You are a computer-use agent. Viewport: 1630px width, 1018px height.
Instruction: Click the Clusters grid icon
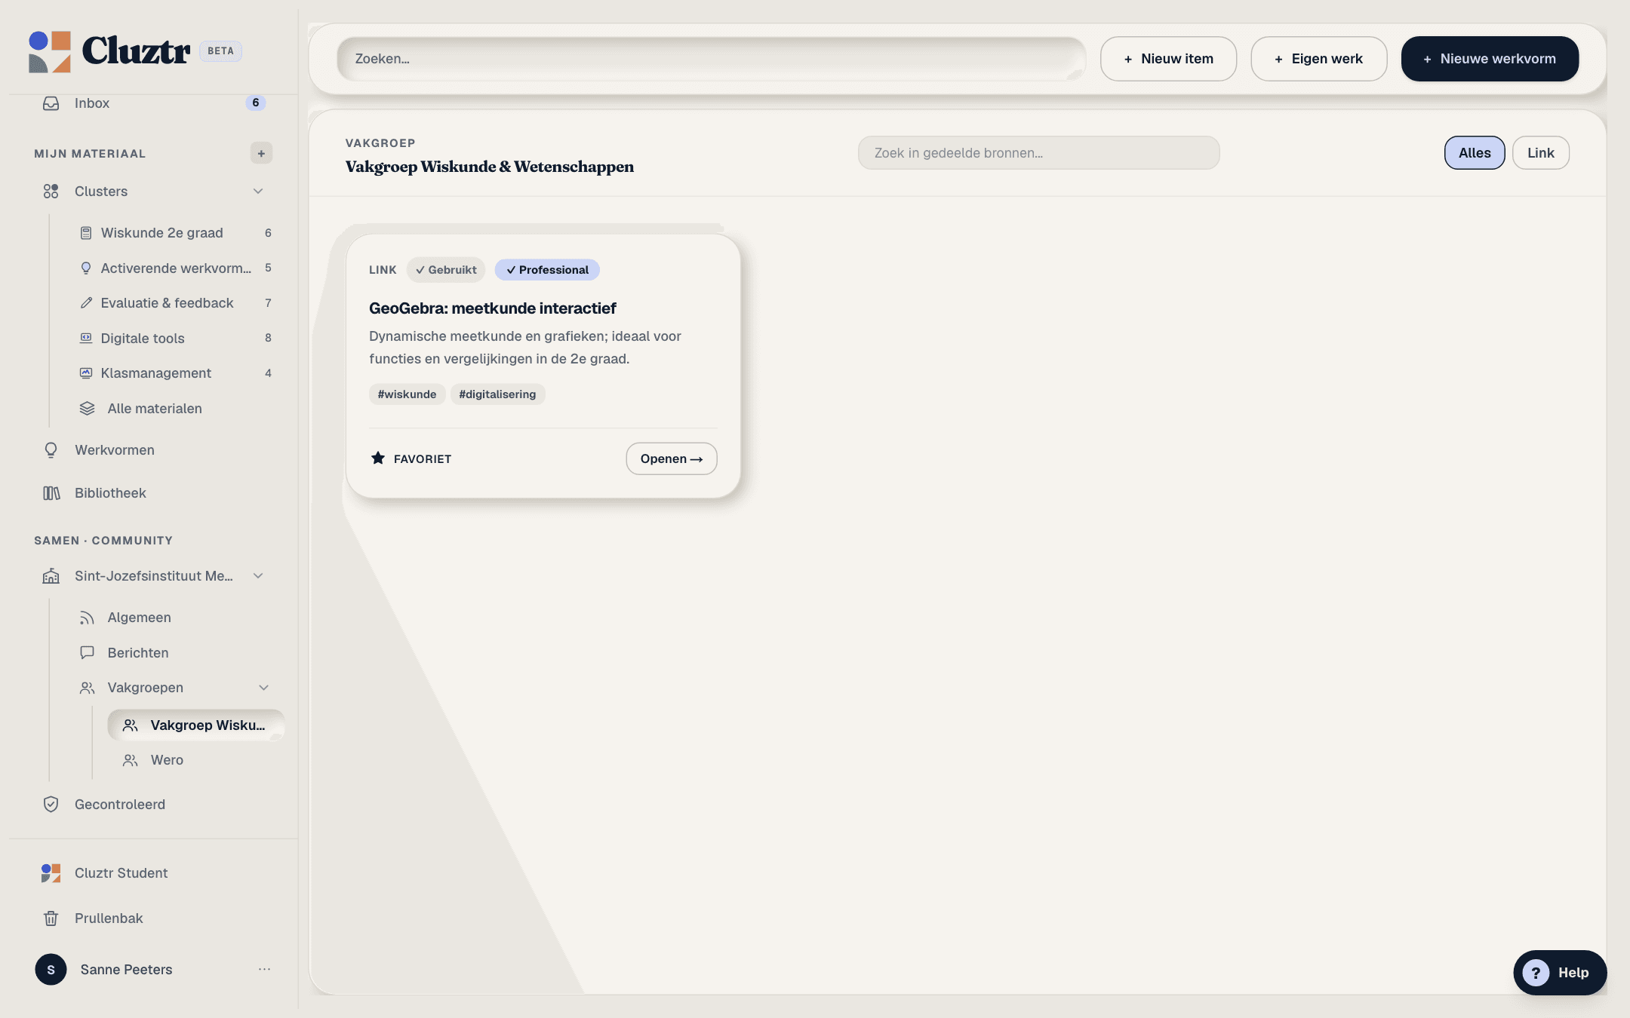point(51,192)
